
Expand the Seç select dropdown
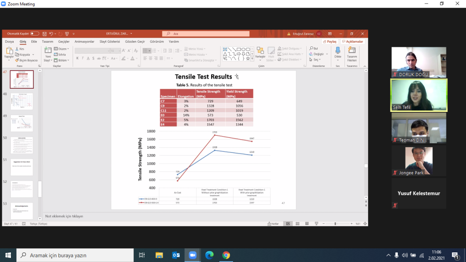tap(316, 60)
